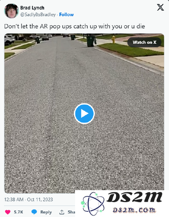The height and width of the screenshot is (217, 169).
Task: Like the post with the heart icon
Action: [x=8, y=212]
